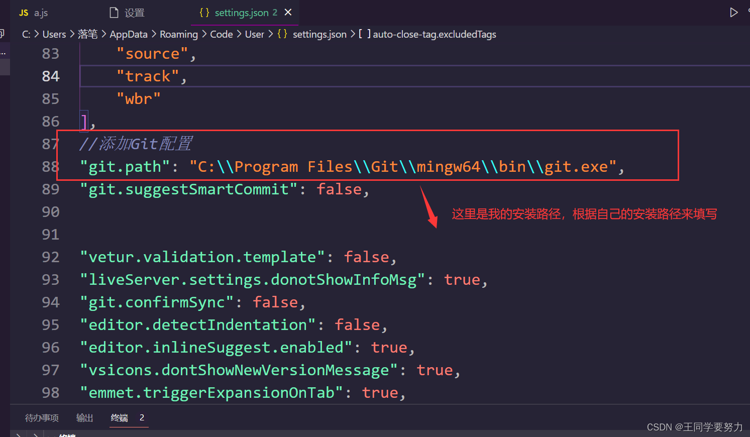Open the 终端 panel tab

coord(120,418)
